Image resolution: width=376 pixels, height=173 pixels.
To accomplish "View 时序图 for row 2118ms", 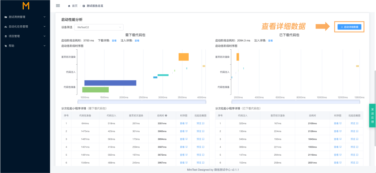I will coord(338,155).
